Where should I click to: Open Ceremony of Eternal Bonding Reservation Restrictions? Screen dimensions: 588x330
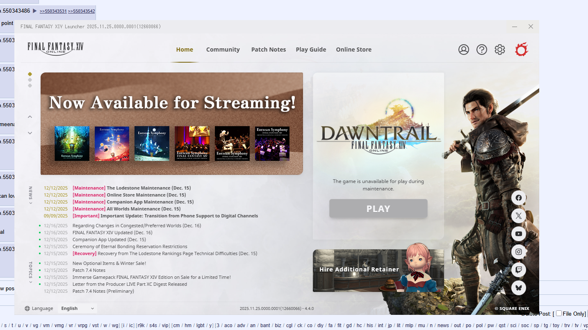(130, 246)
